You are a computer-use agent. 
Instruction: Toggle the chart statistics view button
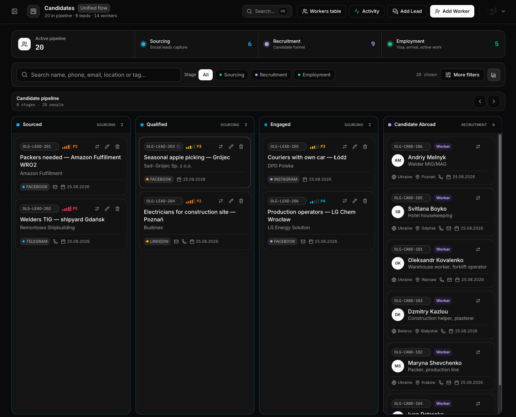pos(494,75)
